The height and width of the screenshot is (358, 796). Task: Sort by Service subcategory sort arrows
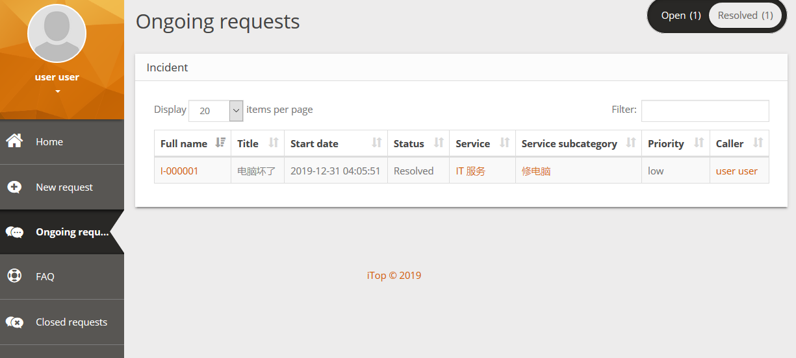[631, 143]
